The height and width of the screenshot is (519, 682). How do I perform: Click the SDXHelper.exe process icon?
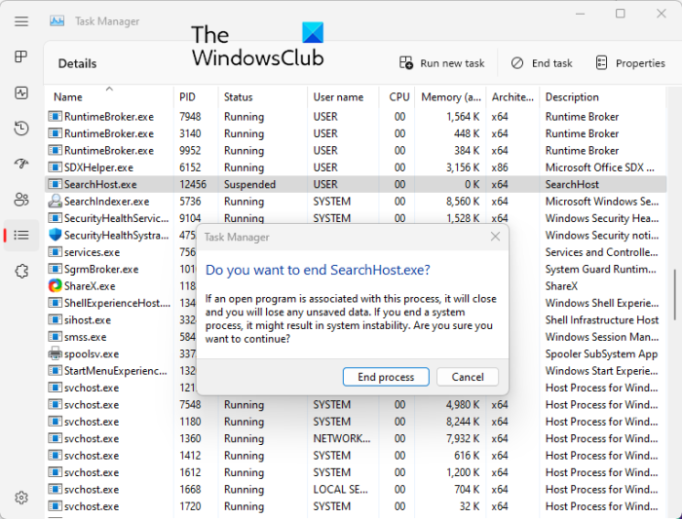pos(55,167)
